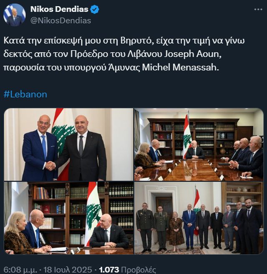Click the Προβολές views label

point(139,270)
